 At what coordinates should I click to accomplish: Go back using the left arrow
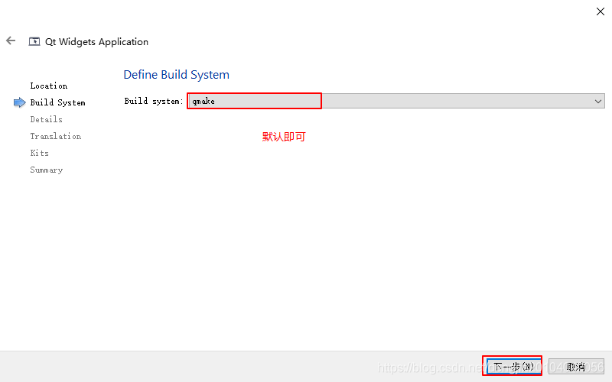11,40
